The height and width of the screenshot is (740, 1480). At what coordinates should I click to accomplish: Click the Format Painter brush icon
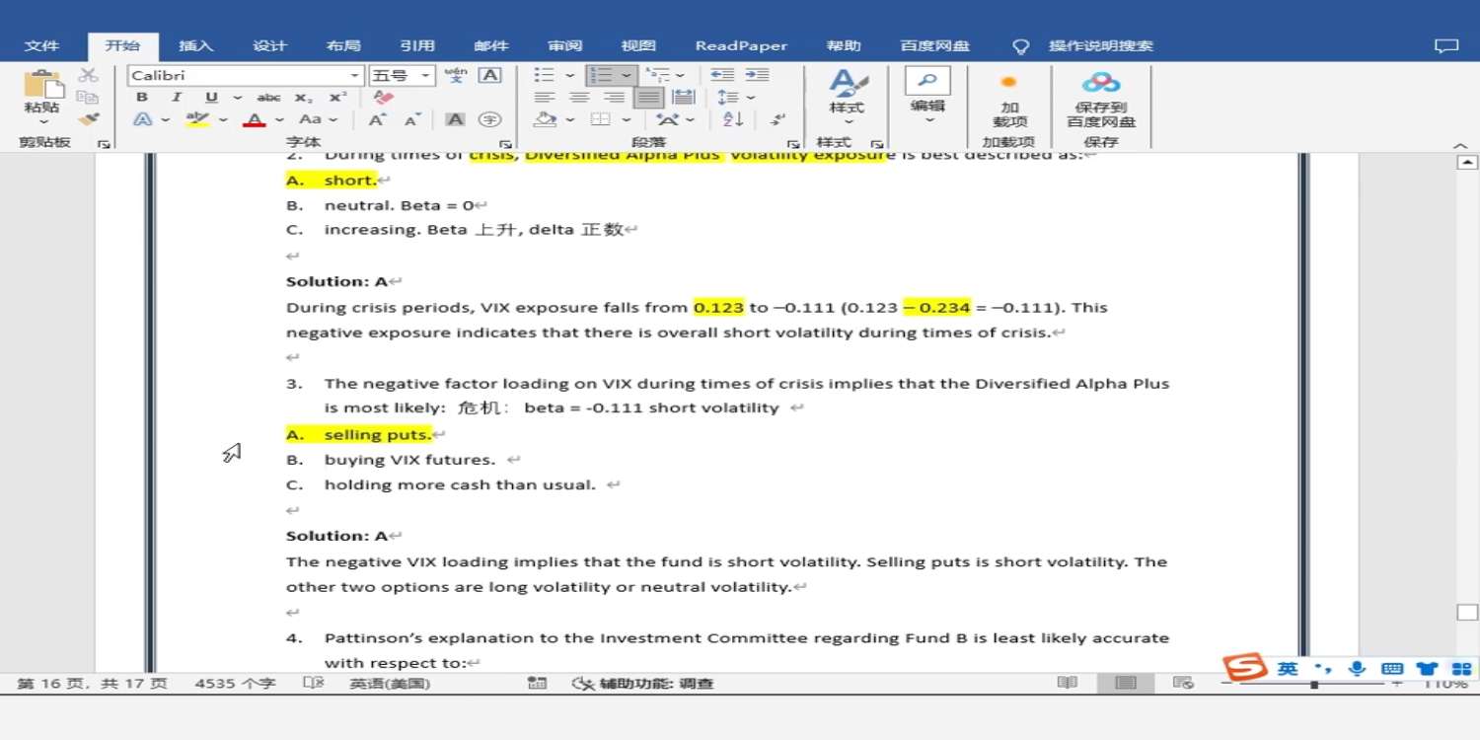pos(89,119)
